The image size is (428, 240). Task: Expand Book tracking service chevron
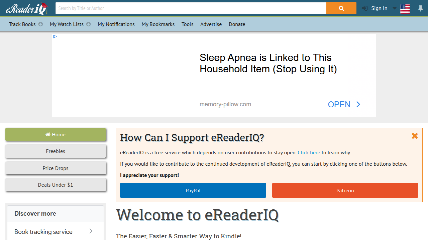tap(91, 231)
